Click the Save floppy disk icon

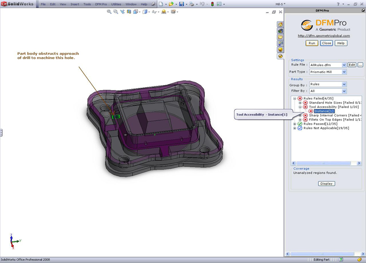tap(181, 4)
